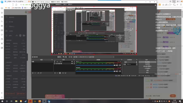Lock the text source padlock

74,62
